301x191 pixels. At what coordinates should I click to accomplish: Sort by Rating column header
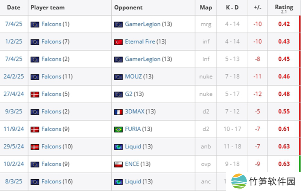[x=284, y=7]
